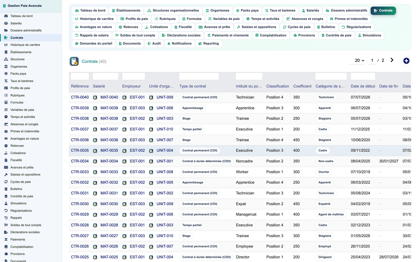Click Contrat à durée déterminée badge in CTR-0025 row
The image size is (419, 262).
pyautogui.click(x=206, y=257)
